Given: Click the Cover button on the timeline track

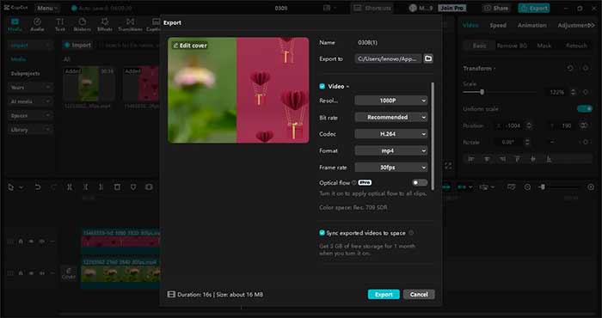Looking at the screenshot, I should tap(69, 273).
